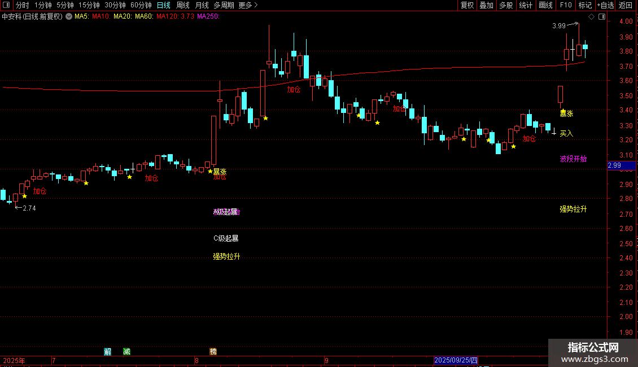The height and width of the screenshot is (367, 638).
Task: Click the MA120: 3.73 label
Action: point(176,16)
